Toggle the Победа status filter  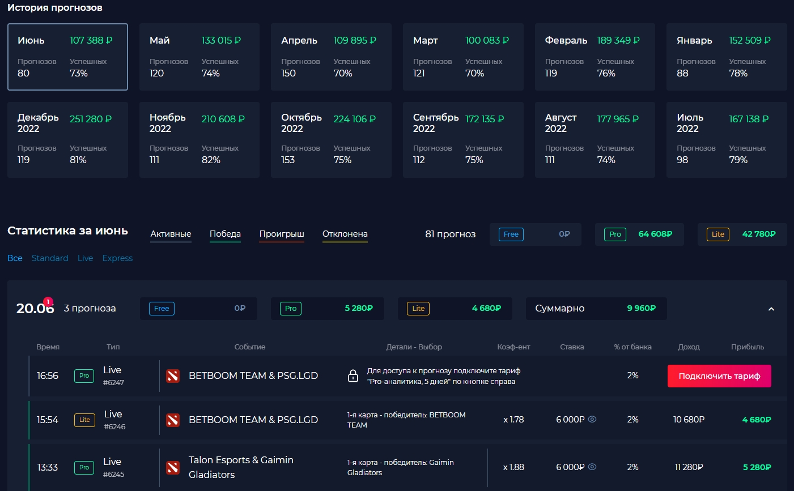(225, 234)
